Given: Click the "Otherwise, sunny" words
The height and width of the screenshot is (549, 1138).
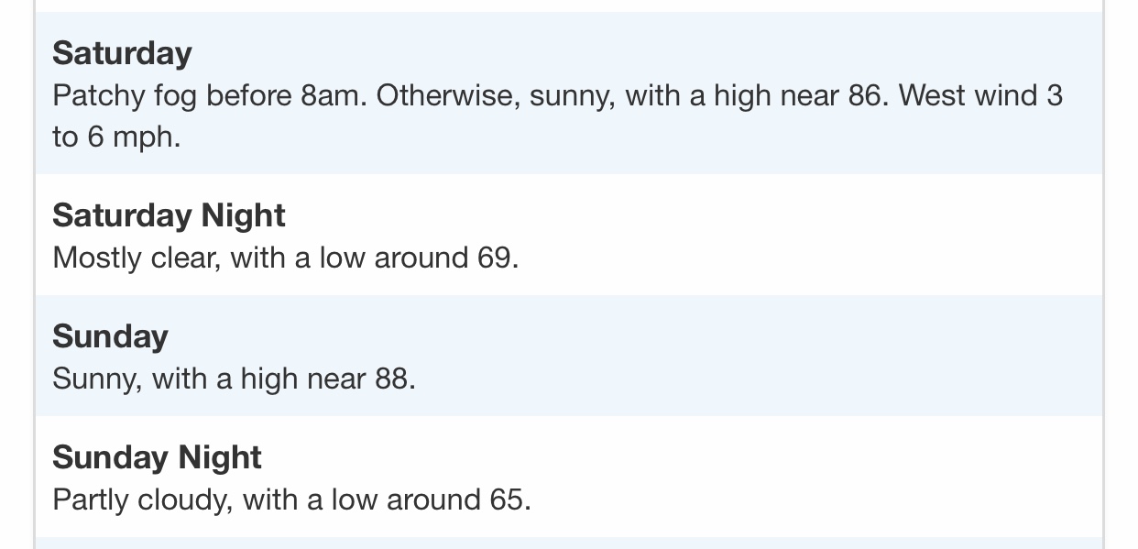Looking at the screenshot, I should point(493,95).
